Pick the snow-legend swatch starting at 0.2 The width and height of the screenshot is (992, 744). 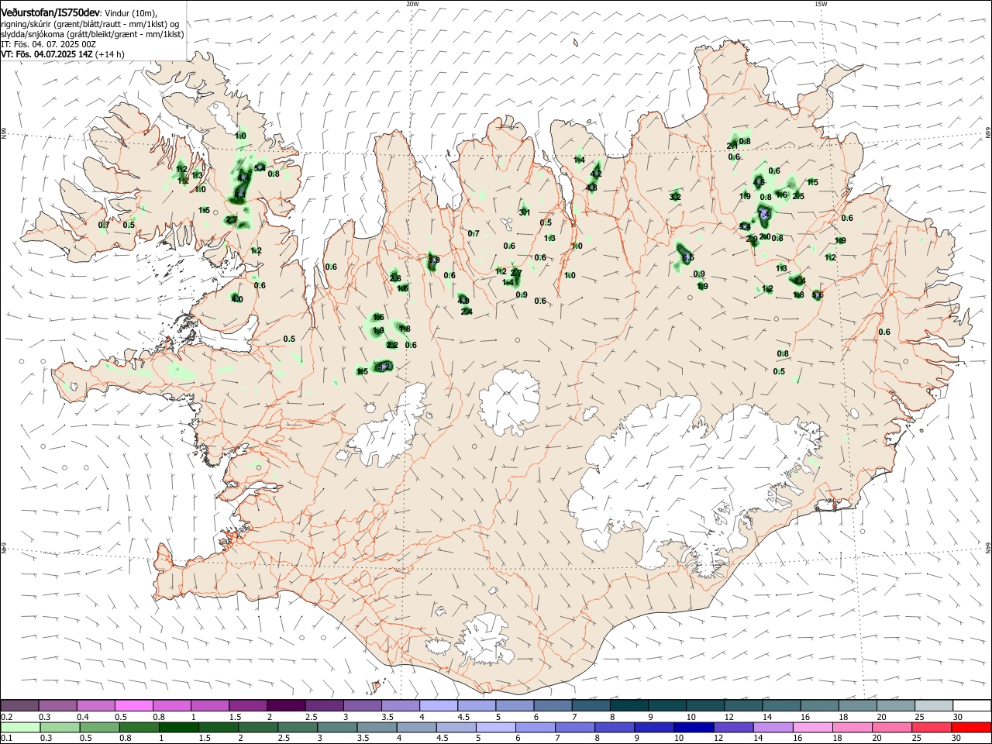coord(20,705)
